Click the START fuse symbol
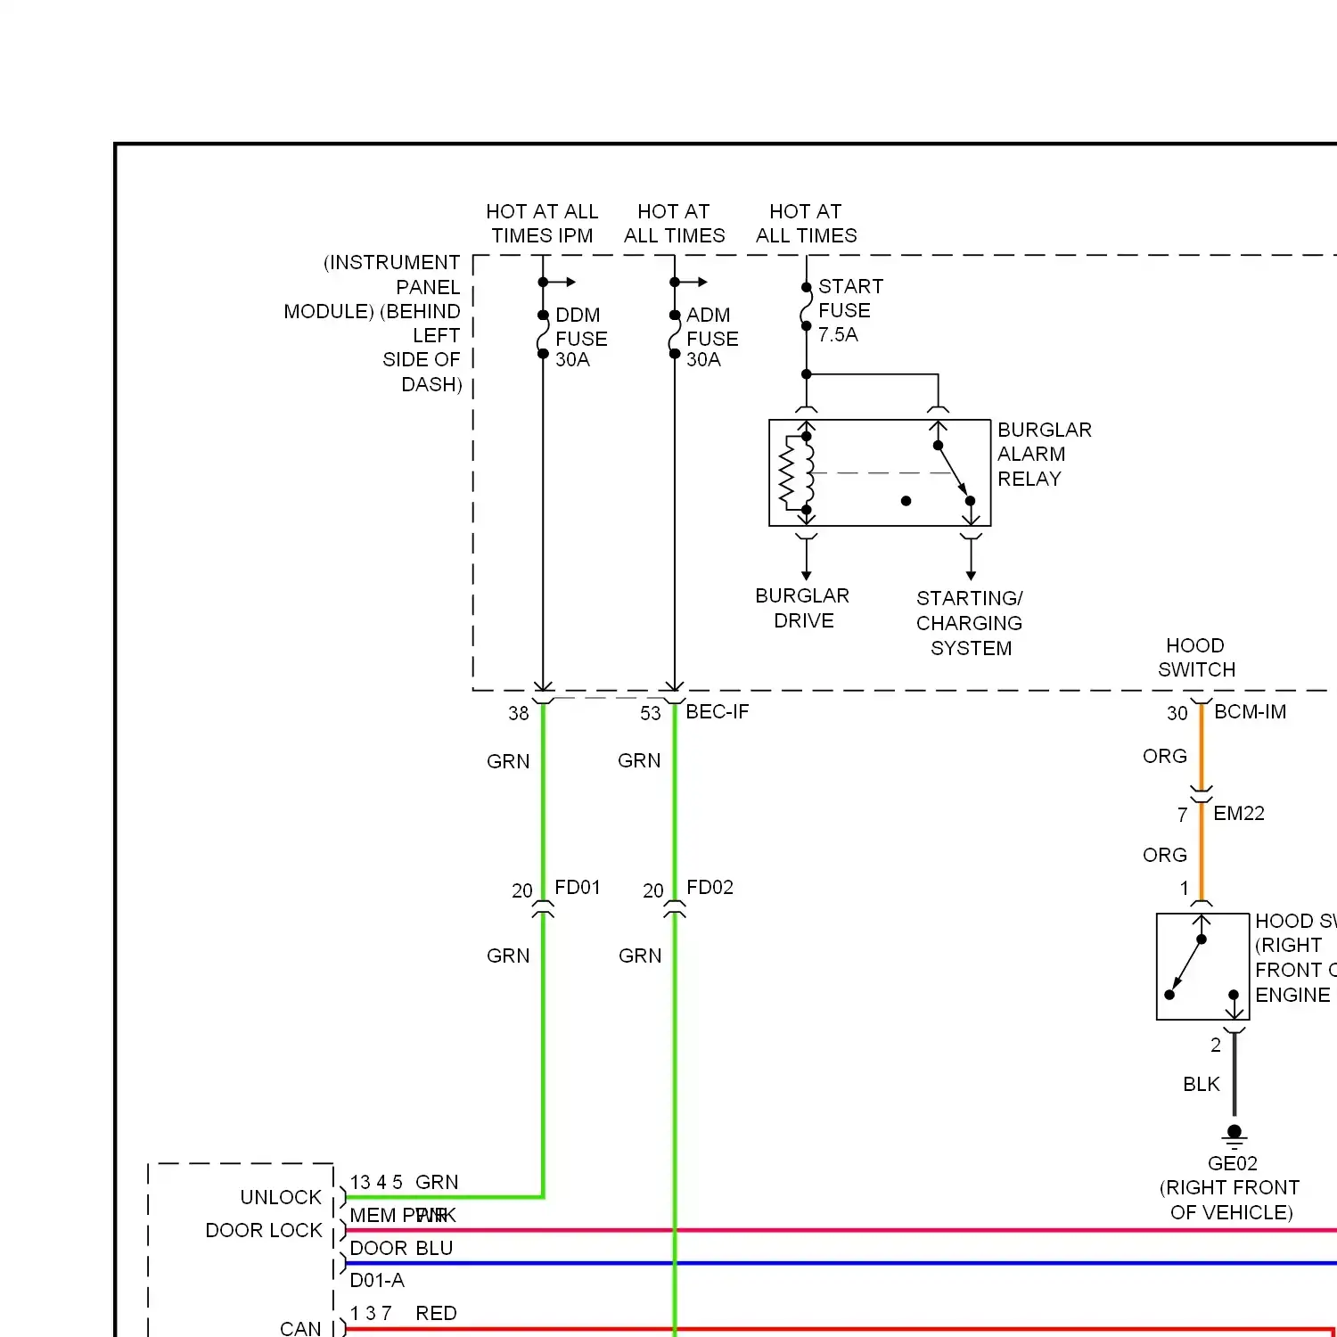 807,307
